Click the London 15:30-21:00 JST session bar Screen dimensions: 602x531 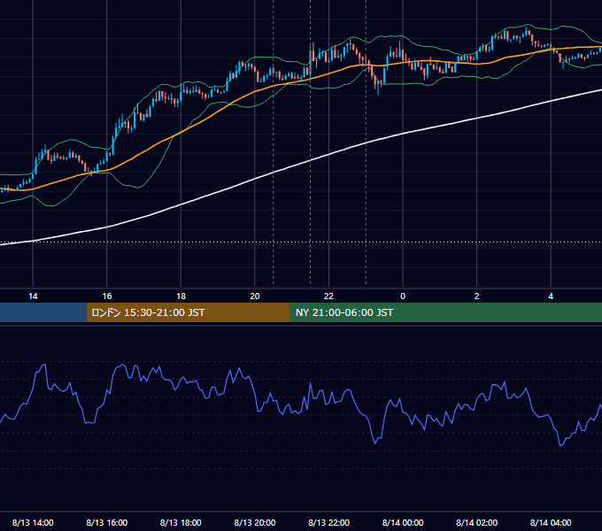pos(188,312)
